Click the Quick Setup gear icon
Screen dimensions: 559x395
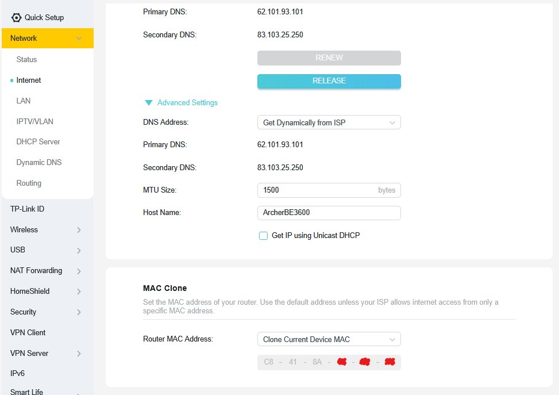(16, 17)
